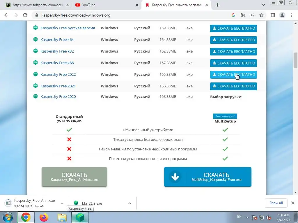The image size is (298, 223).
Task: Toggle the browser side panel icon
Action: click(273, 15)
